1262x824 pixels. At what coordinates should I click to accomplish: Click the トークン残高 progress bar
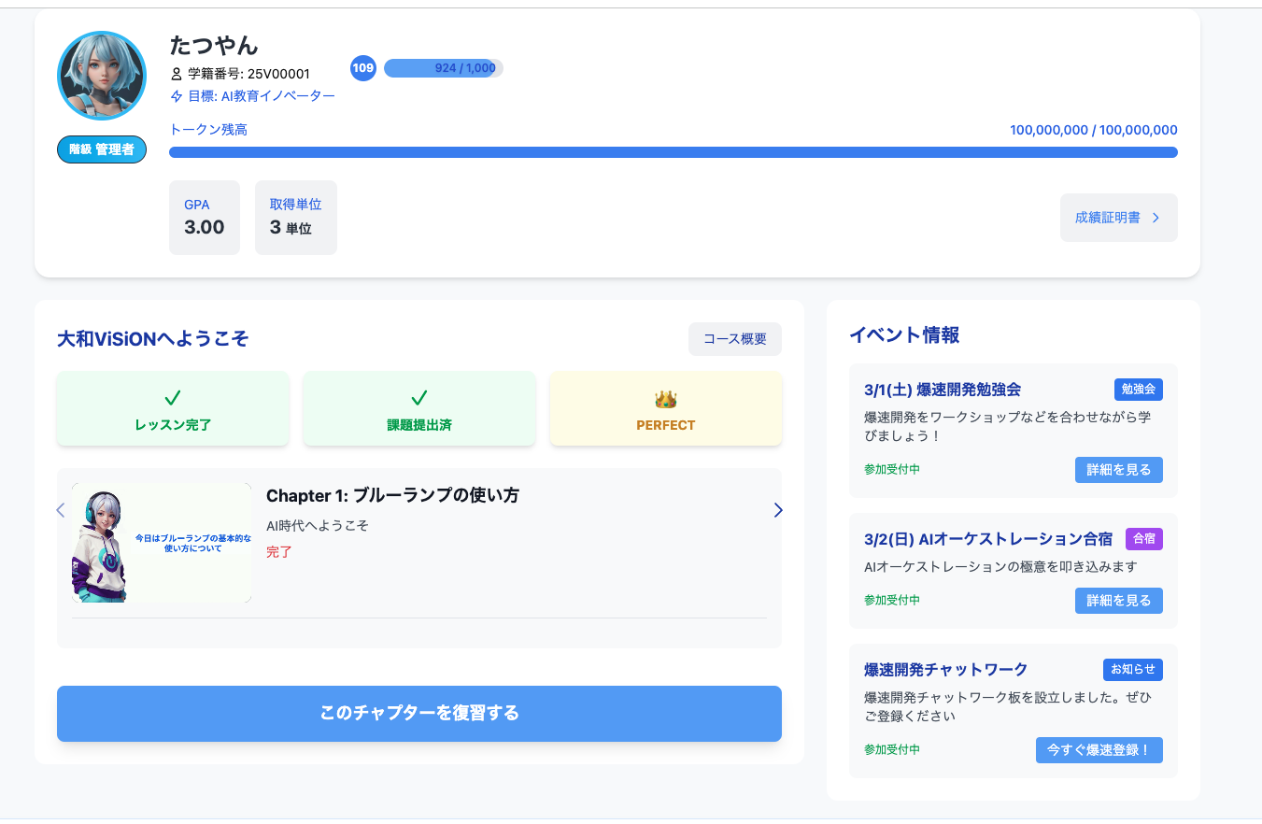pyautogui.click(x=673, y=152)
